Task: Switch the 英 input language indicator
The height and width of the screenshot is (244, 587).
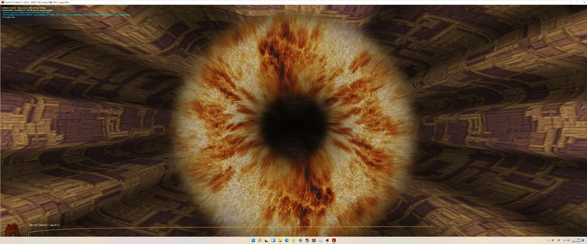Action: pos(553,240)
